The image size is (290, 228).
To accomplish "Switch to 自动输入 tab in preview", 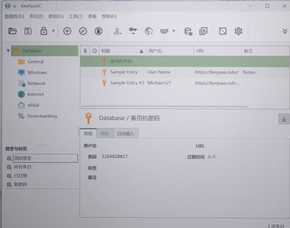I will 126,133.
